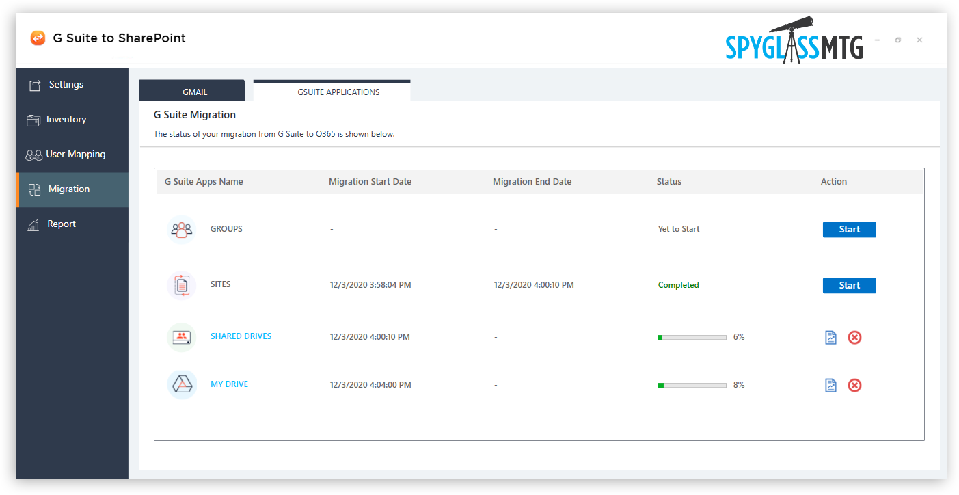The height and width of the screenshot is (495, 959).
Task: Open the MY DRIVE link
Action: [x=229, y=384]
